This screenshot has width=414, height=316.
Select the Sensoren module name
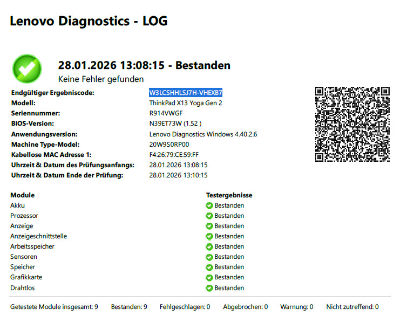coord(24,257)
